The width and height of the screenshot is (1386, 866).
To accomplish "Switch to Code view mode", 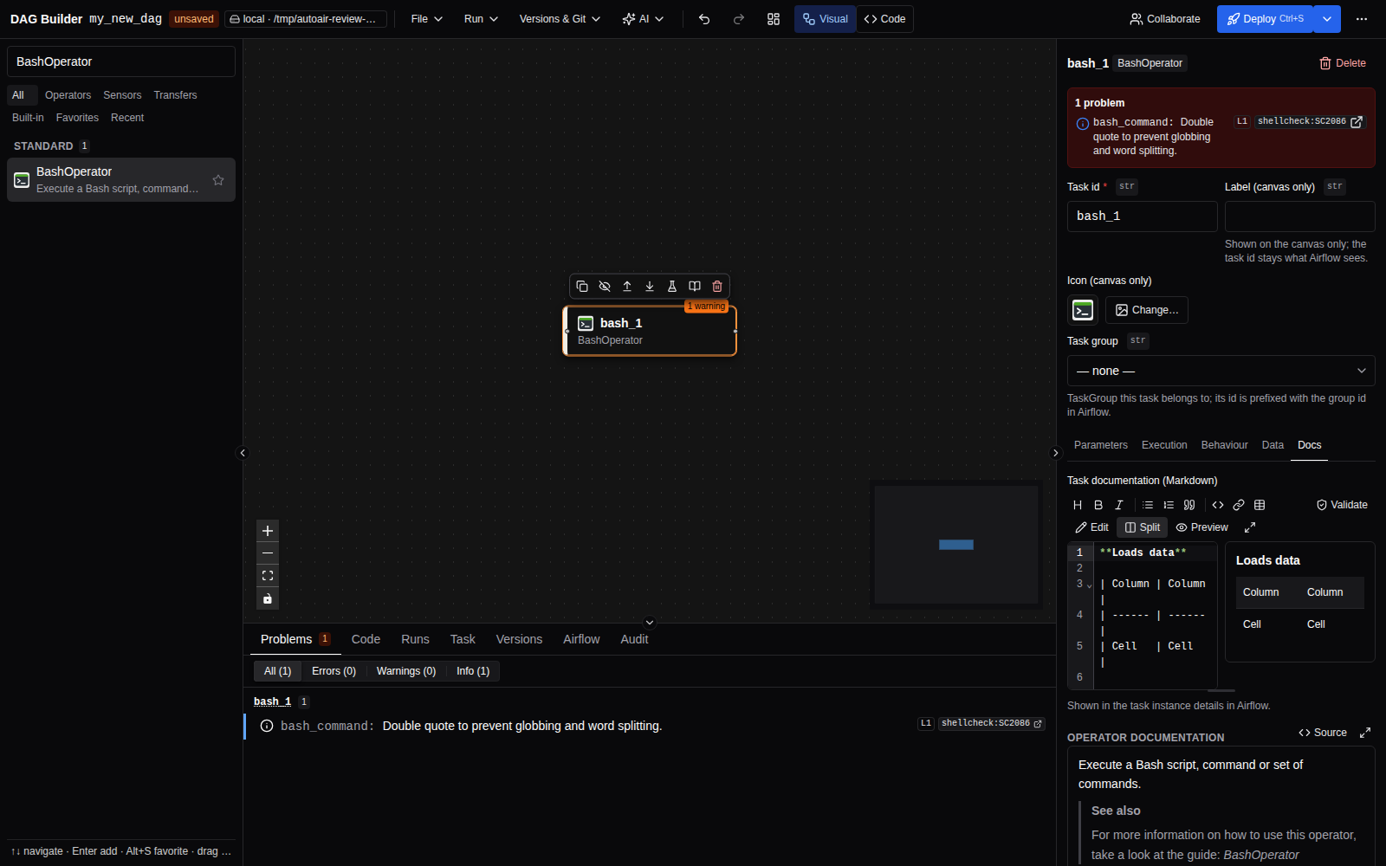I will point(884,19).
